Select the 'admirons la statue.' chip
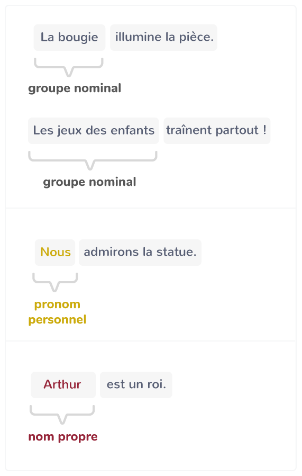This screenshot has height=476, width=302. 140,252
